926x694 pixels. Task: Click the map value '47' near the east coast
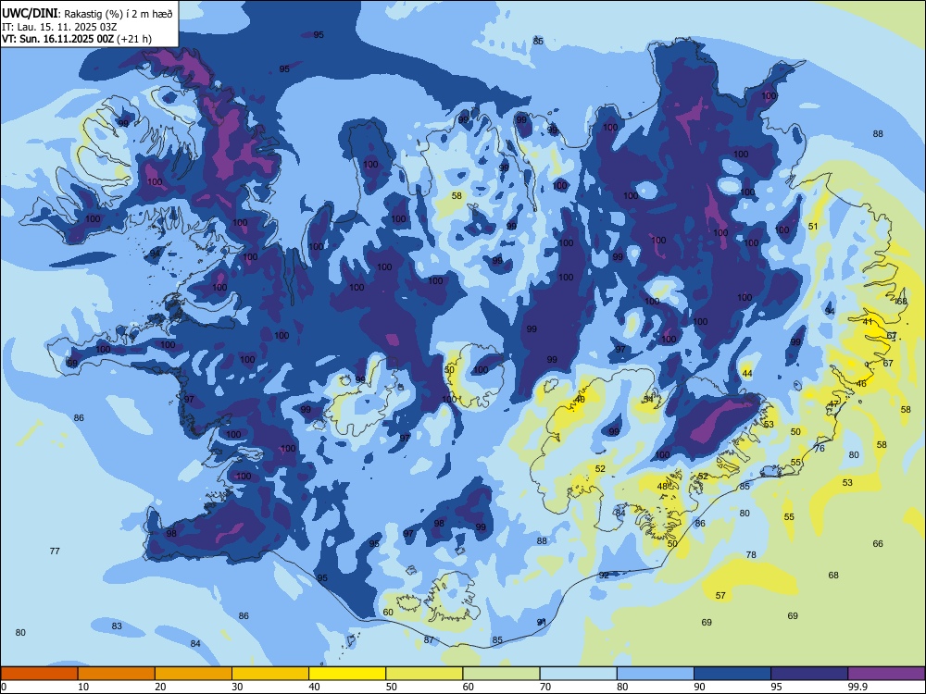pyautogui.click(x=833, y=404)
